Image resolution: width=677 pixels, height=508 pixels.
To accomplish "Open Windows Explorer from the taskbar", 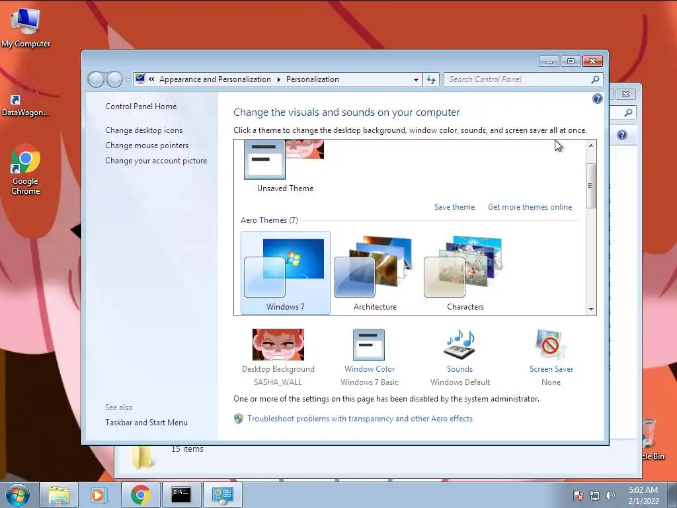I will click(59, 495).
